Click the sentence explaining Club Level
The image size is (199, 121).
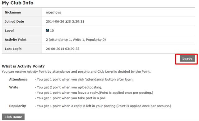(x=76, y=71)
